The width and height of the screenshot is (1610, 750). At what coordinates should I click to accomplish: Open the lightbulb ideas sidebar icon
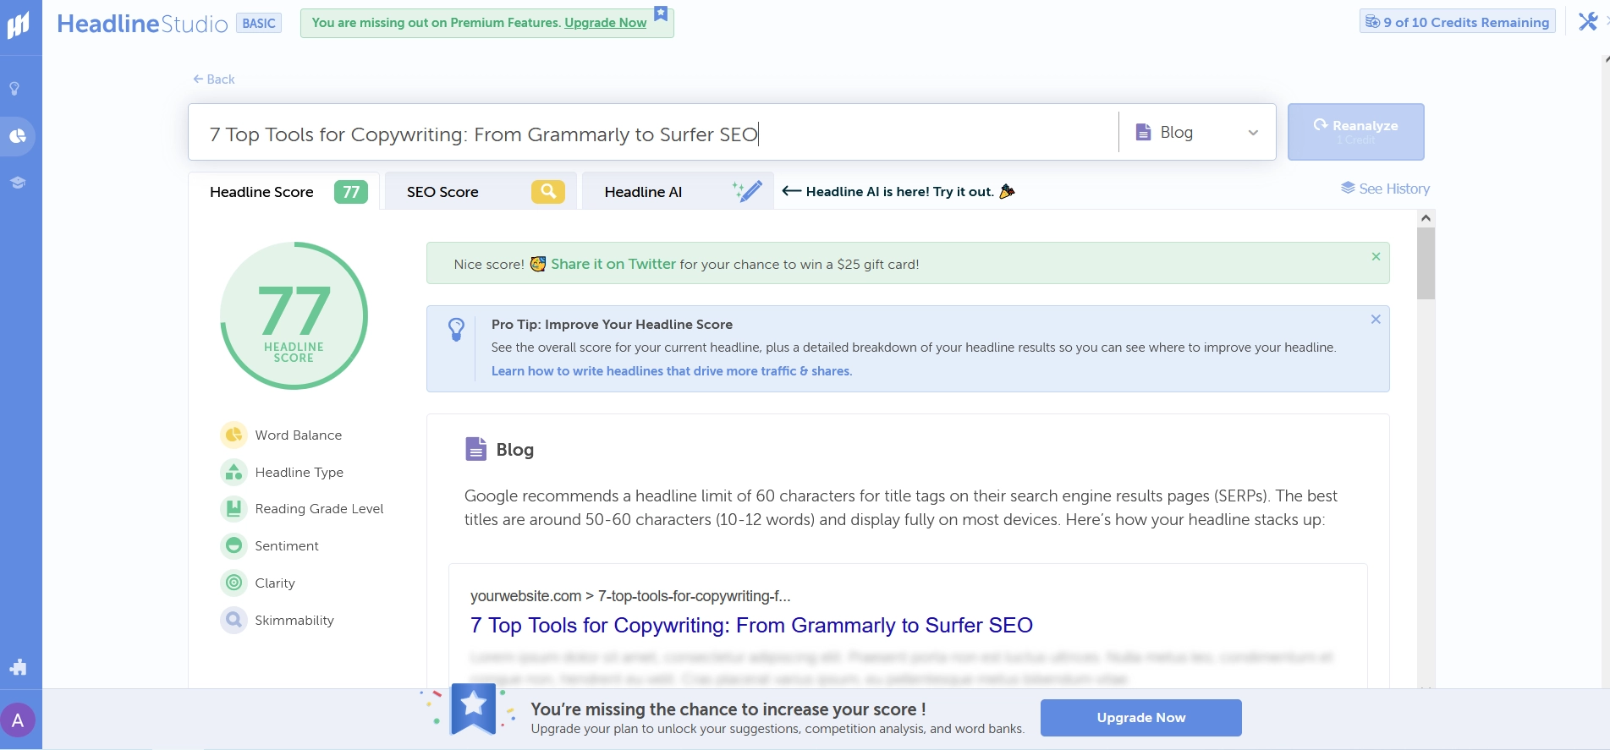14,89
